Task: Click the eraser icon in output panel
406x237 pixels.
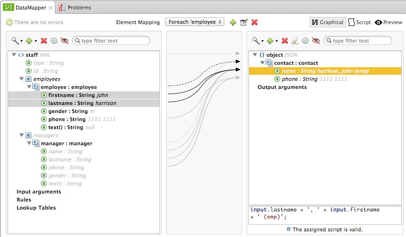Action: (295, 41)
